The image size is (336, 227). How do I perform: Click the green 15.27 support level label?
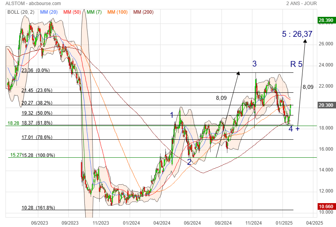pos(16,155)
